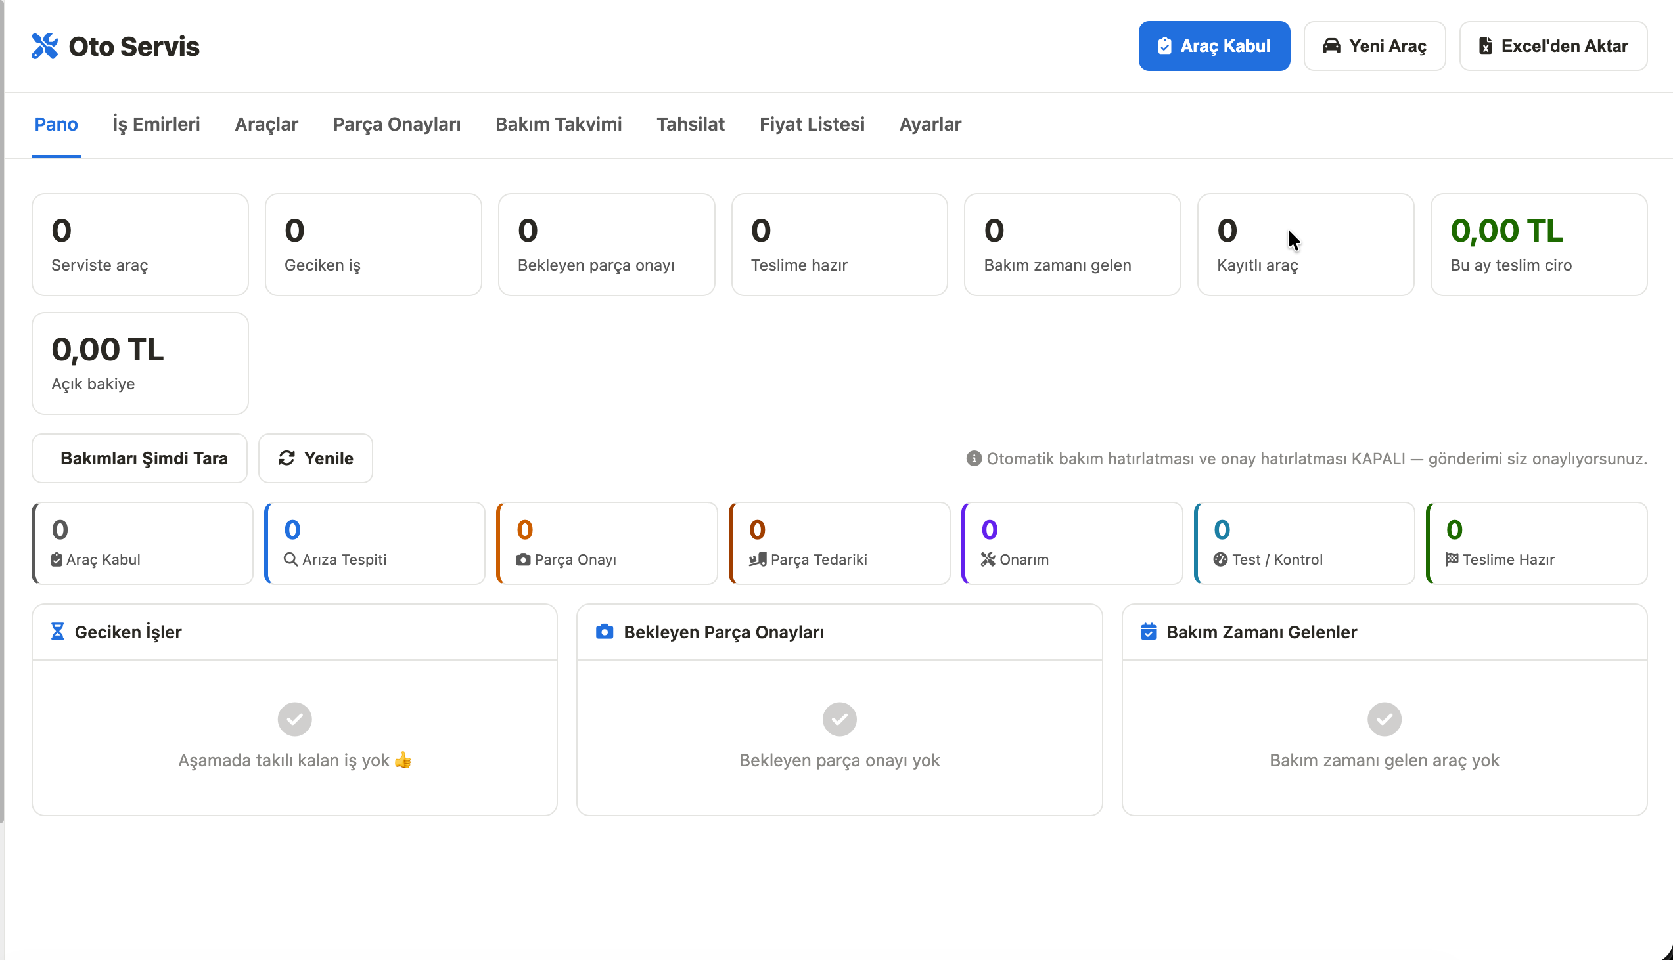Click the Excel file icon in Excel'den Aktar
1673x960 pixels.
click(x=1486, y=46)
